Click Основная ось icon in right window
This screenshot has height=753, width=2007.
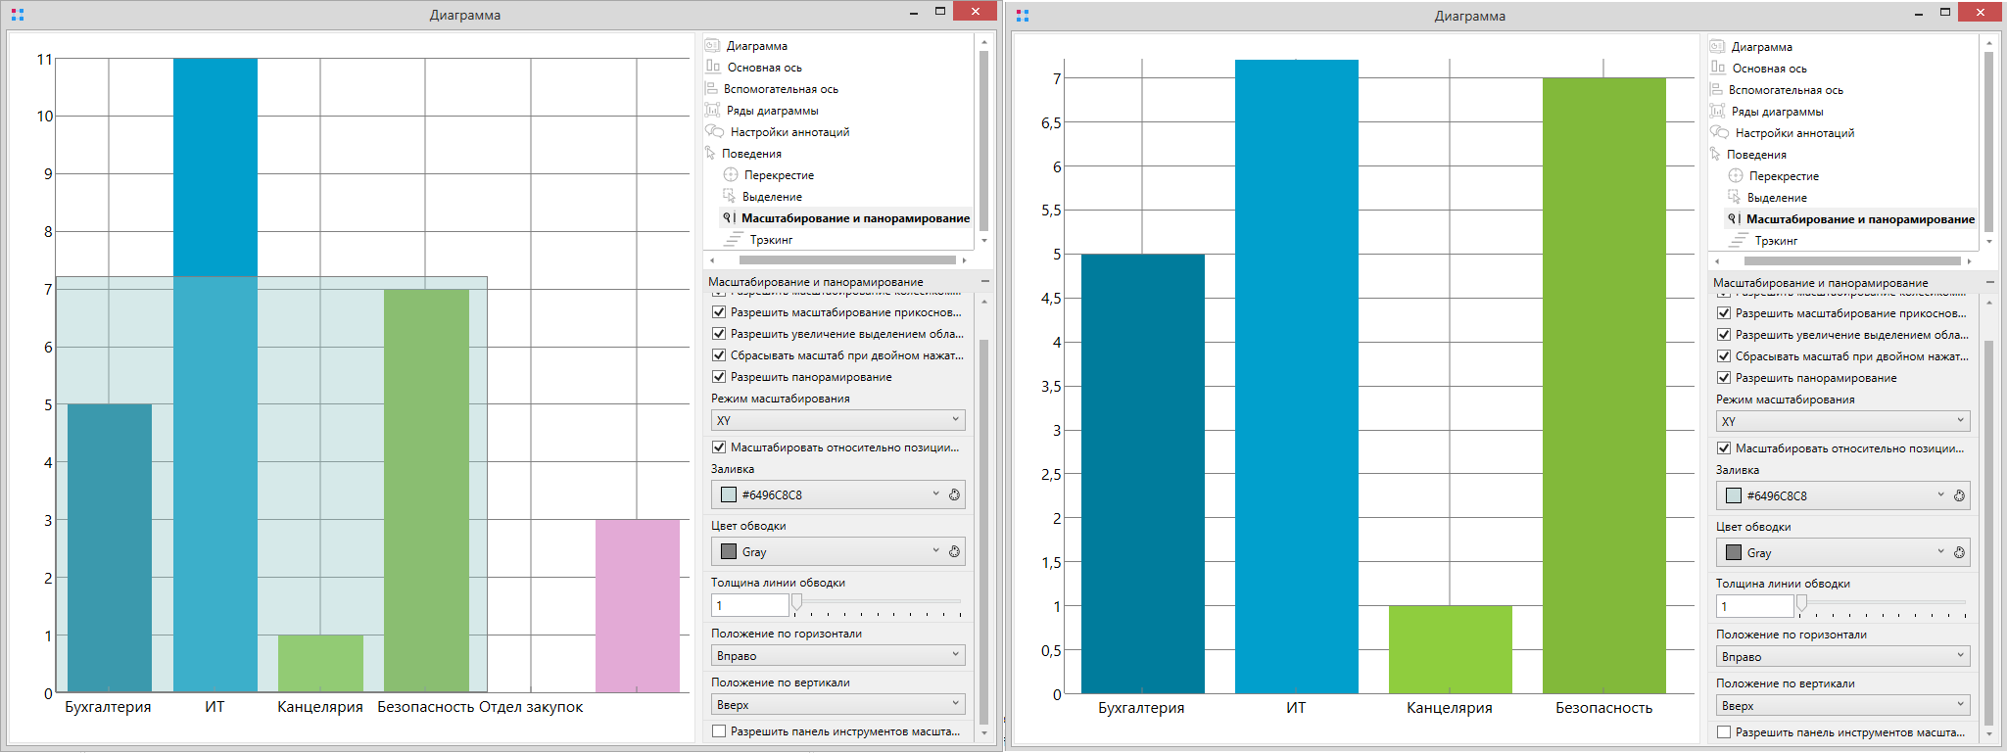click(1718, 69)
